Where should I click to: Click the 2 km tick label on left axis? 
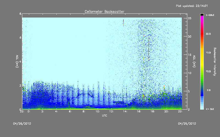pos(20,85)
